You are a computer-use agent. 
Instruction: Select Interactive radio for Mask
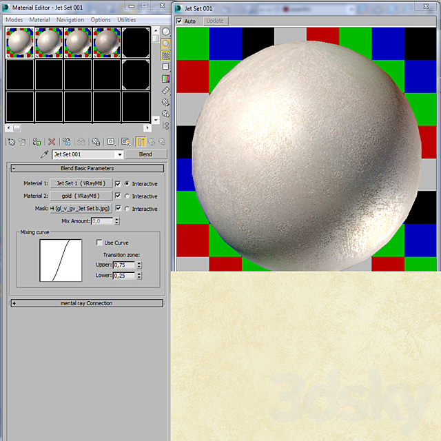pyautogui.click(x=127, y=209)
